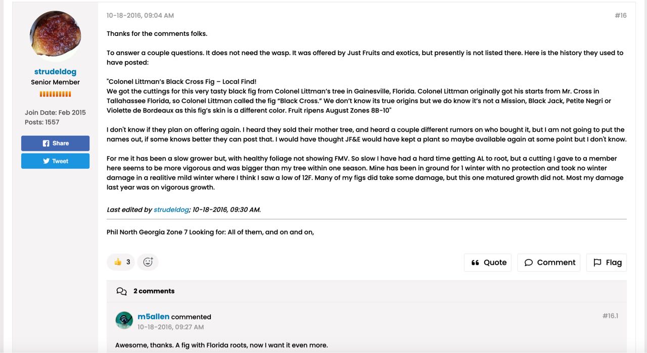
Task: Open the #16 post permalink
Action: coord(620,16)
